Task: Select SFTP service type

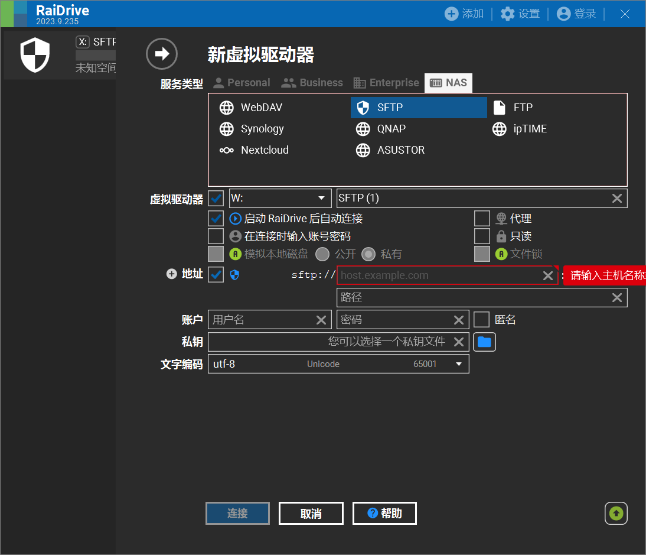Action: coord(419,107)
